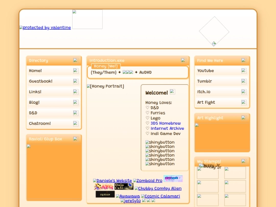The width and height of the screenshot is (276, 207).
Task: Select the D&D directory entry
Action: [x=54, y=113]
